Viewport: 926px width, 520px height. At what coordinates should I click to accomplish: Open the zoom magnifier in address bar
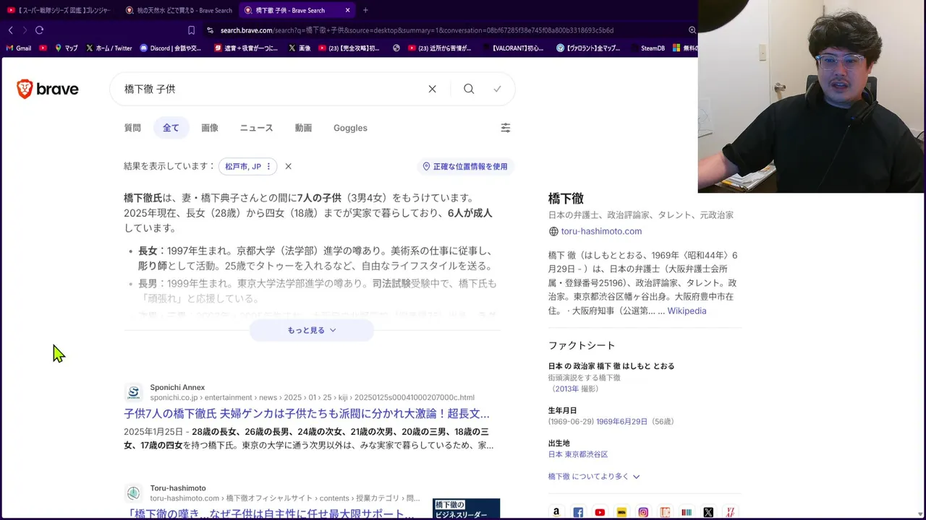point(692,30)
